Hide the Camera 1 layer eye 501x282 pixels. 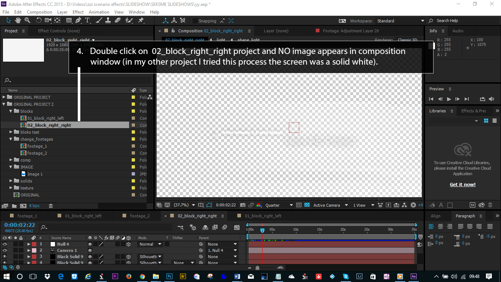pyautogui.click(x=5, y=250)
